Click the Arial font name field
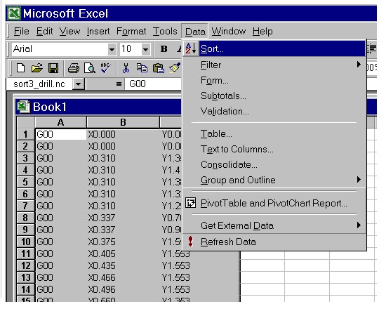The width and height of the screenshot is (386, 316). coord(60,49)
